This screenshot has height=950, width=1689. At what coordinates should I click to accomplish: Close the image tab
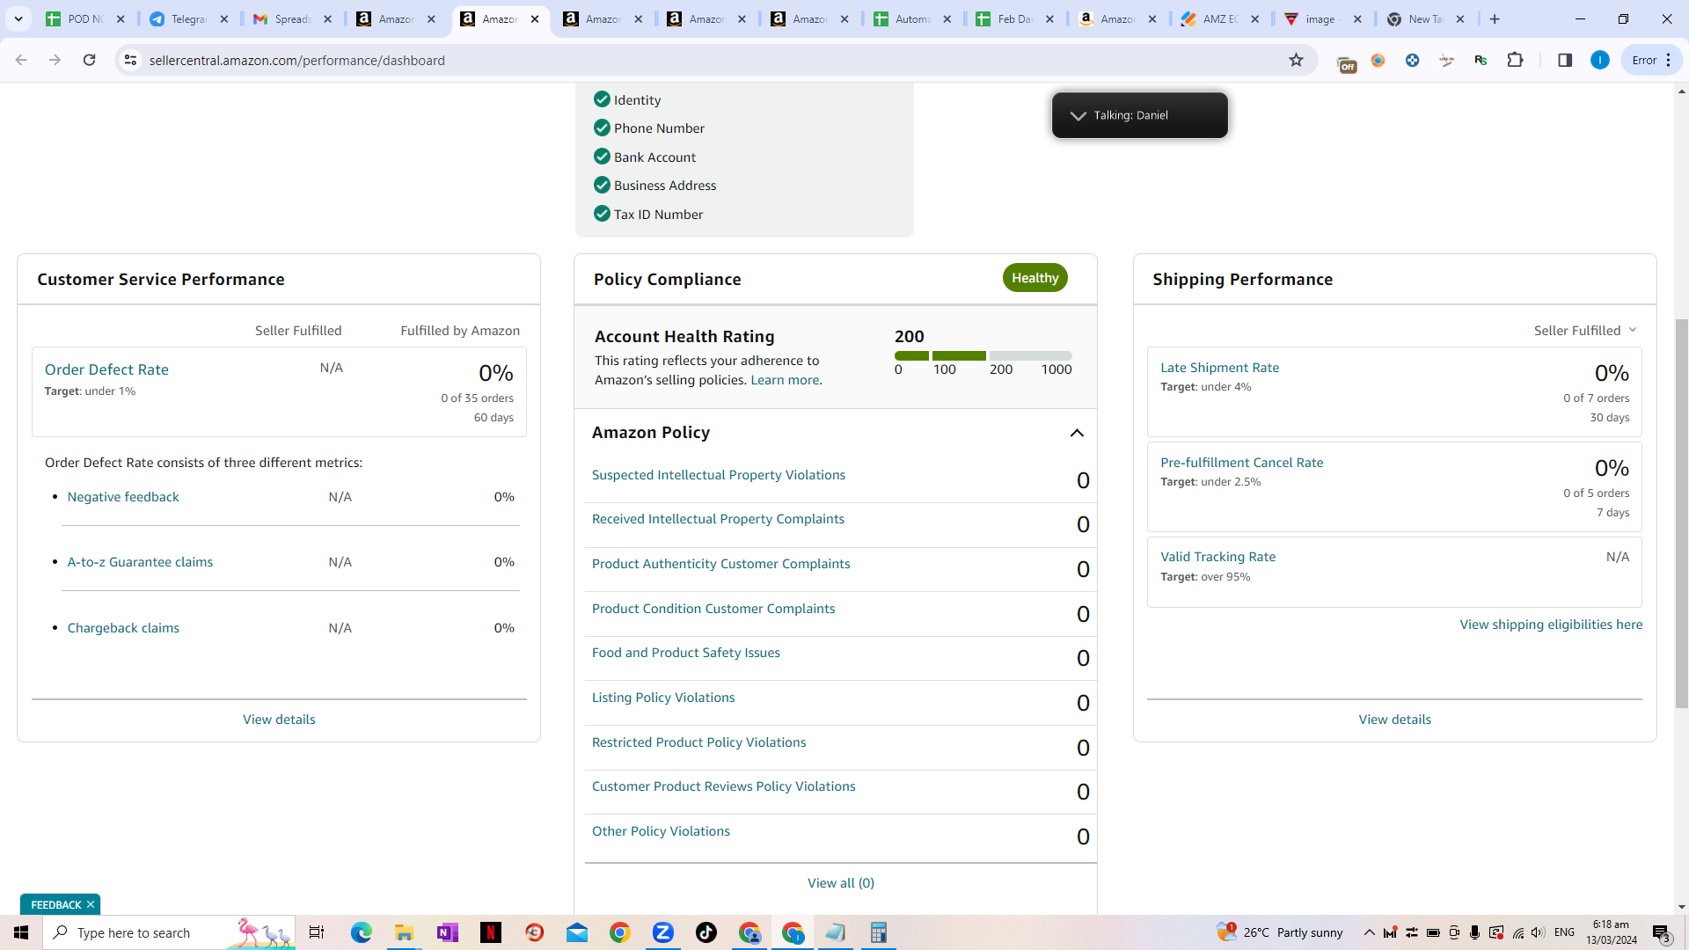click(1357, 18)
